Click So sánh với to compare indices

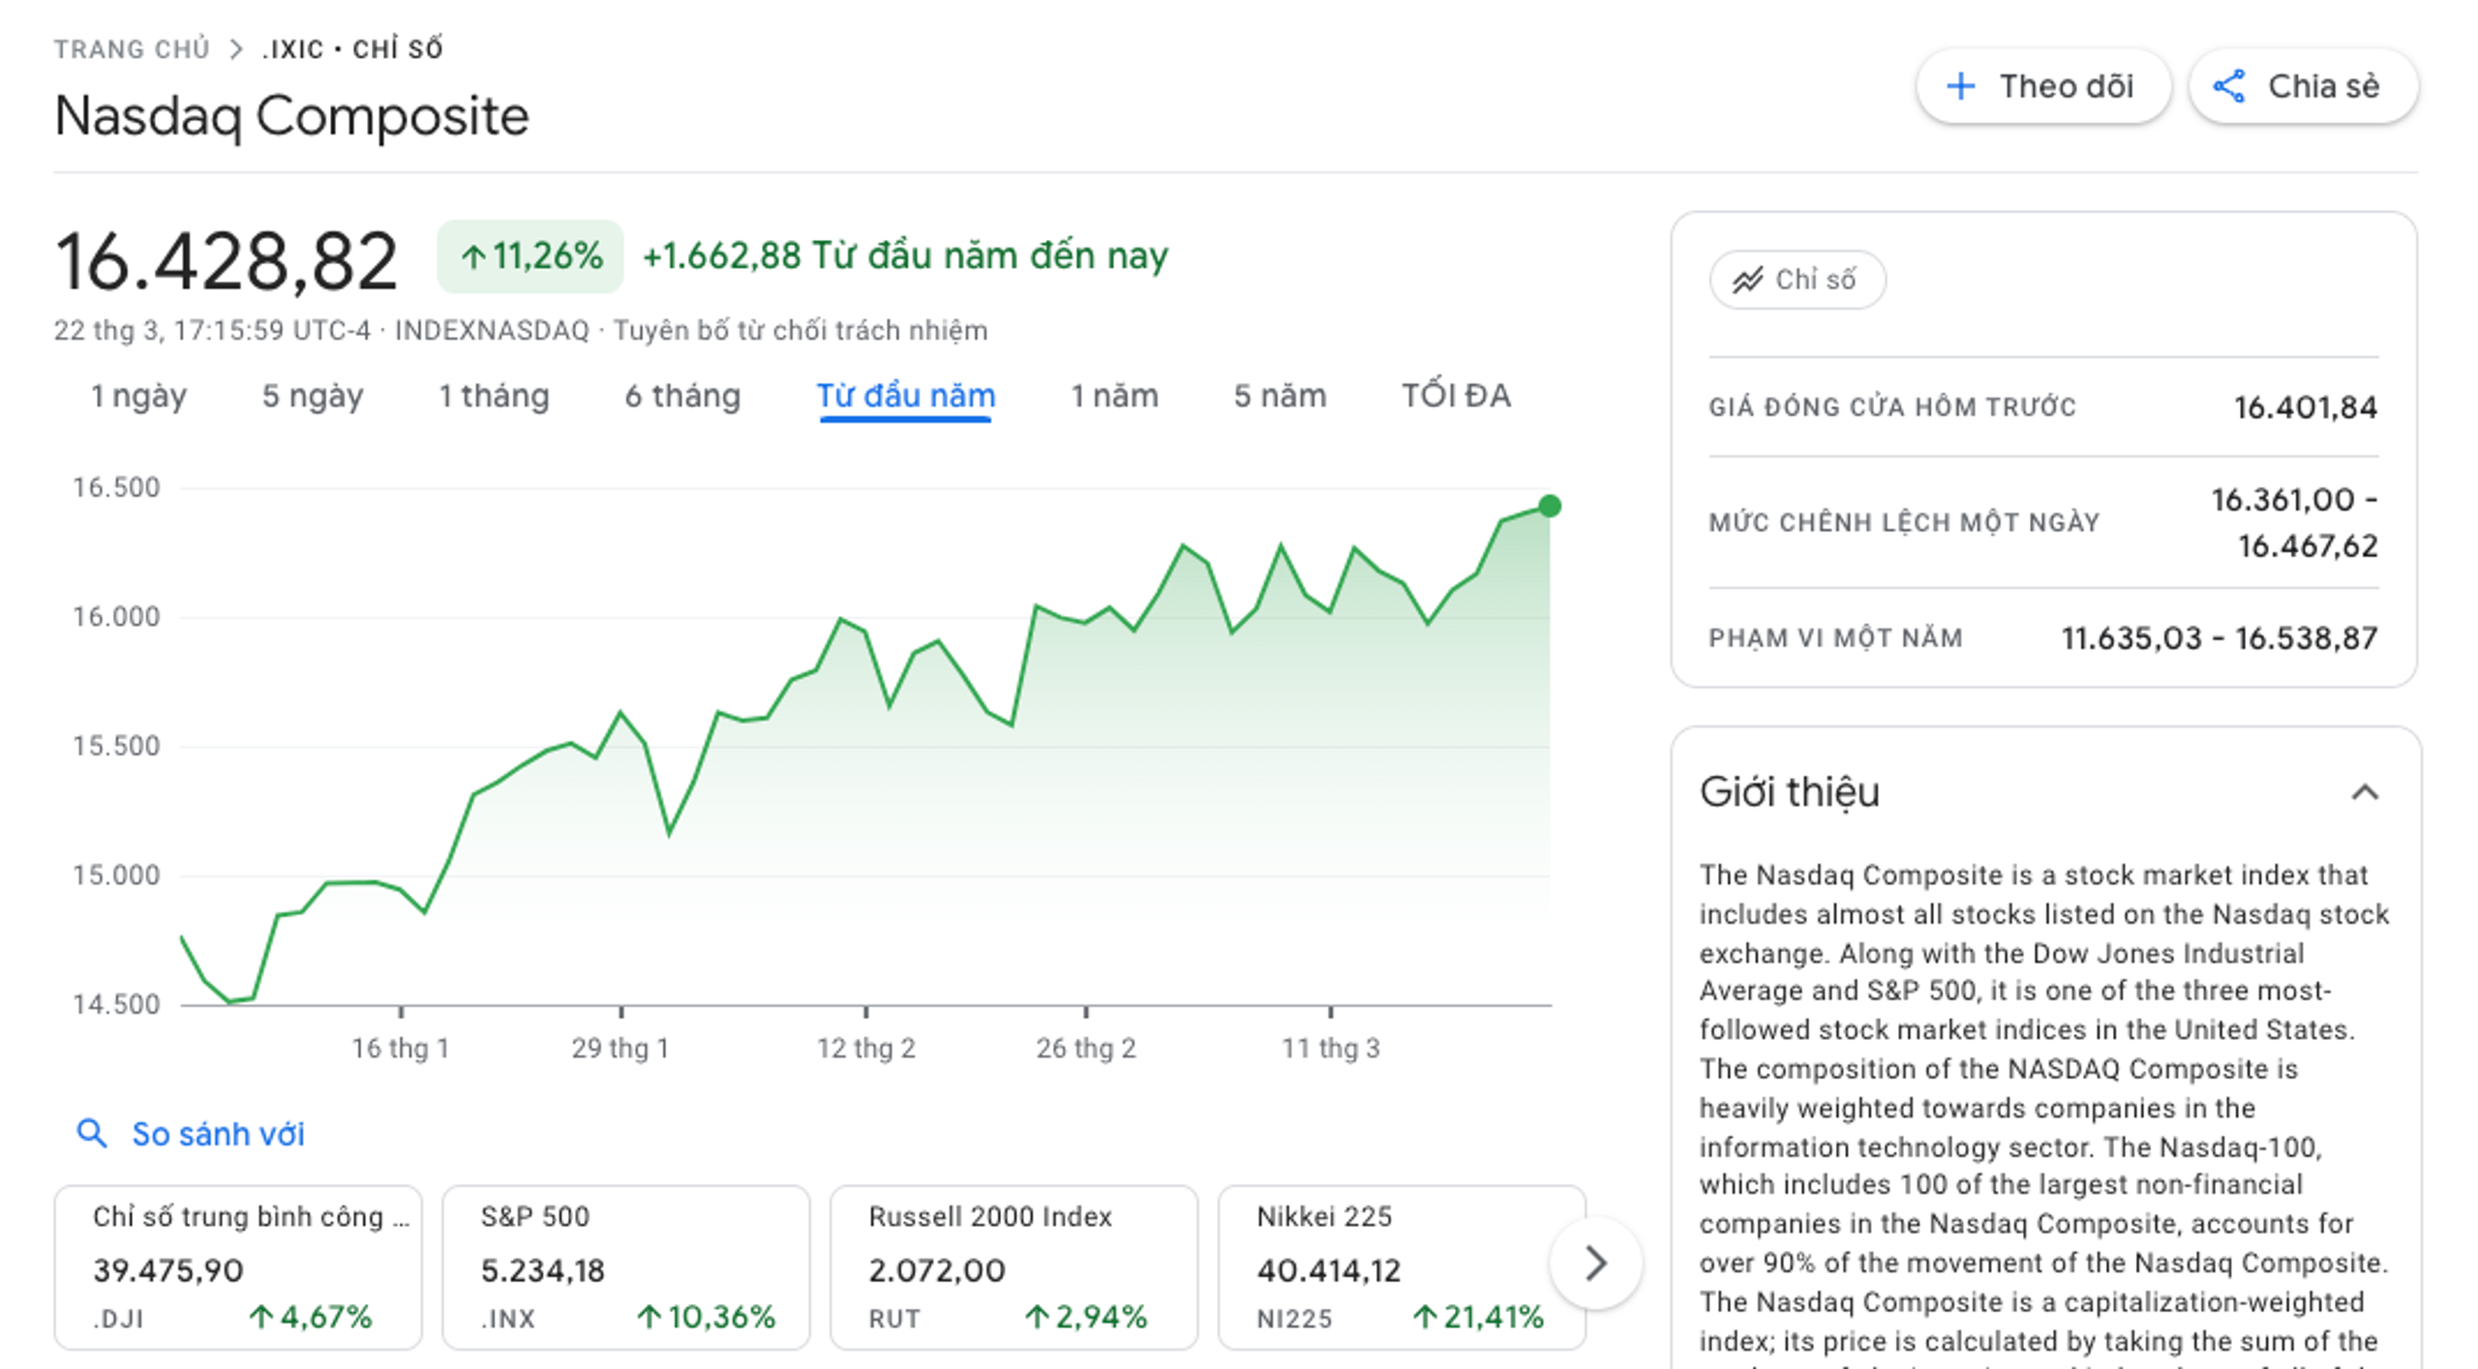coord(217,1132)
